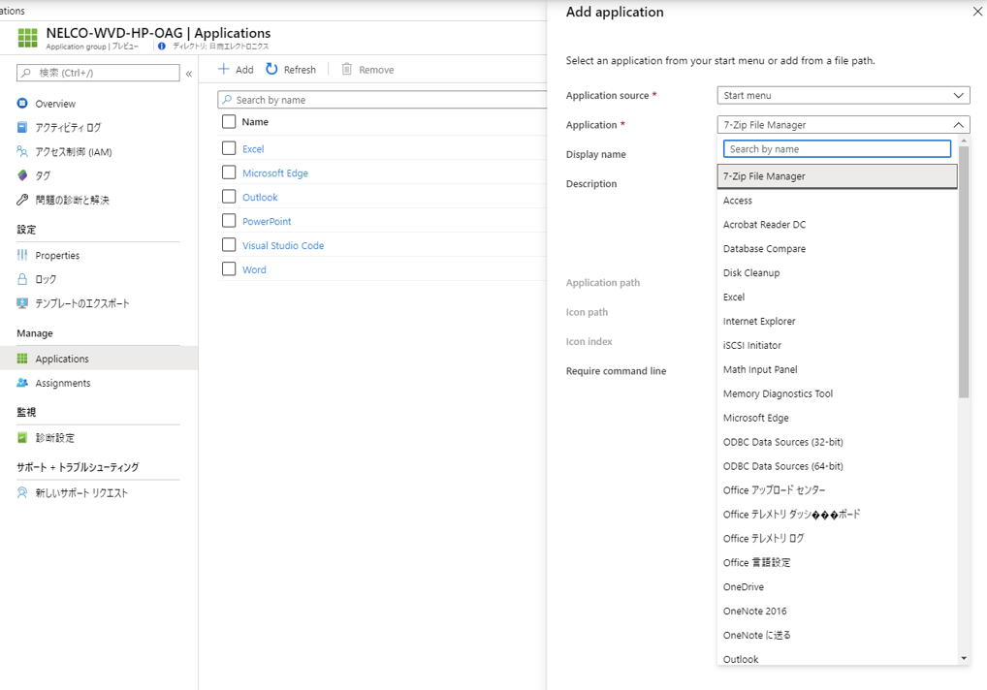Click the Properties icon in sidebar
Viewport: 987px width, 690px height.
tap(22, 255)
